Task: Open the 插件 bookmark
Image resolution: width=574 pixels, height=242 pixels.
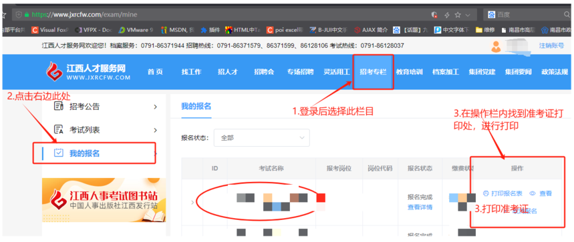Action: (210, 30)
